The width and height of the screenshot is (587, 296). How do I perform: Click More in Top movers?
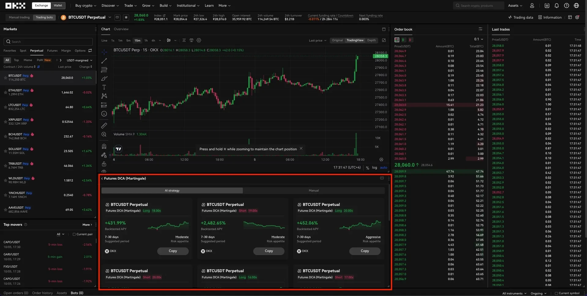tap(87, 225)
